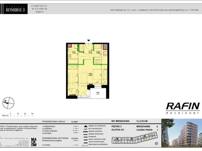Image resolution: width=202 pixels, height=151 pixels.
Task: Click the black entrance arrow above the apartment
Action: pyautogui.click(x=88, y=41)
